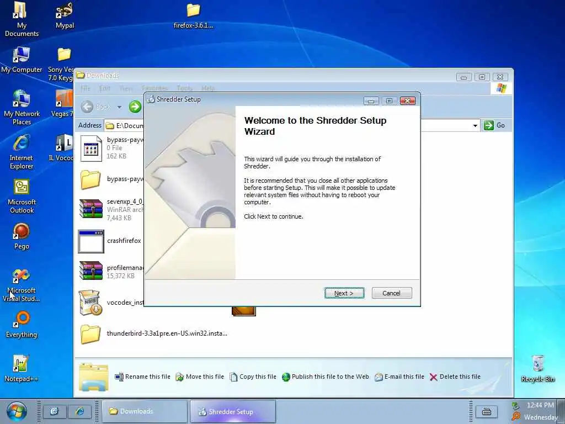The height and width of the screenshot is (424, 565).
Task: Open the Help menu in Downloads window
Action: 208,88
